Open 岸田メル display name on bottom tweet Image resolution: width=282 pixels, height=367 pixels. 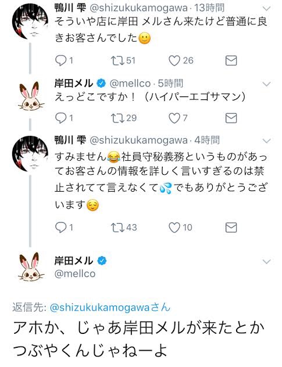pos(74,261)
